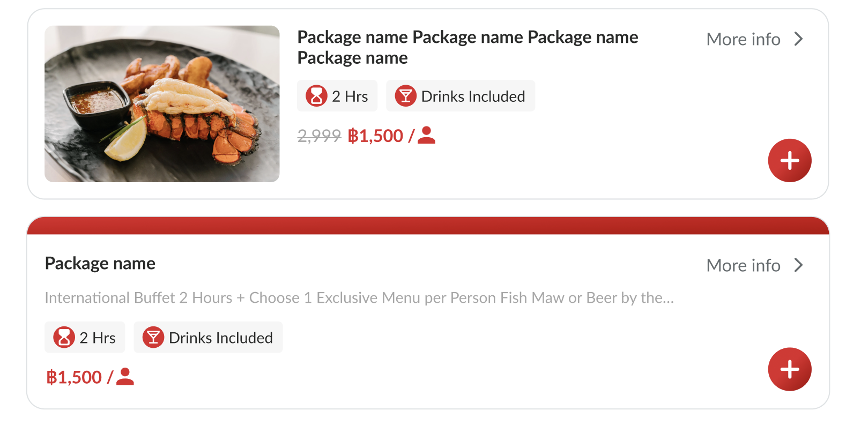Click the crossed-out 2,999 original price
Viewport: 846px width, 433px height.
tap(319, 136)
